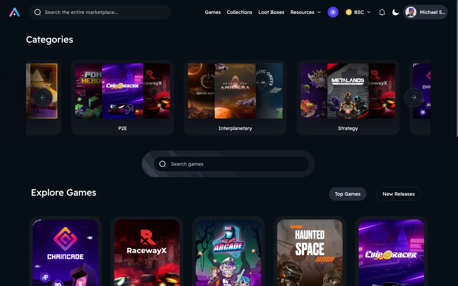This screenshot has width=458, height=286.
Task: Go to the Games menu item
Action: (x=212, y=12)
